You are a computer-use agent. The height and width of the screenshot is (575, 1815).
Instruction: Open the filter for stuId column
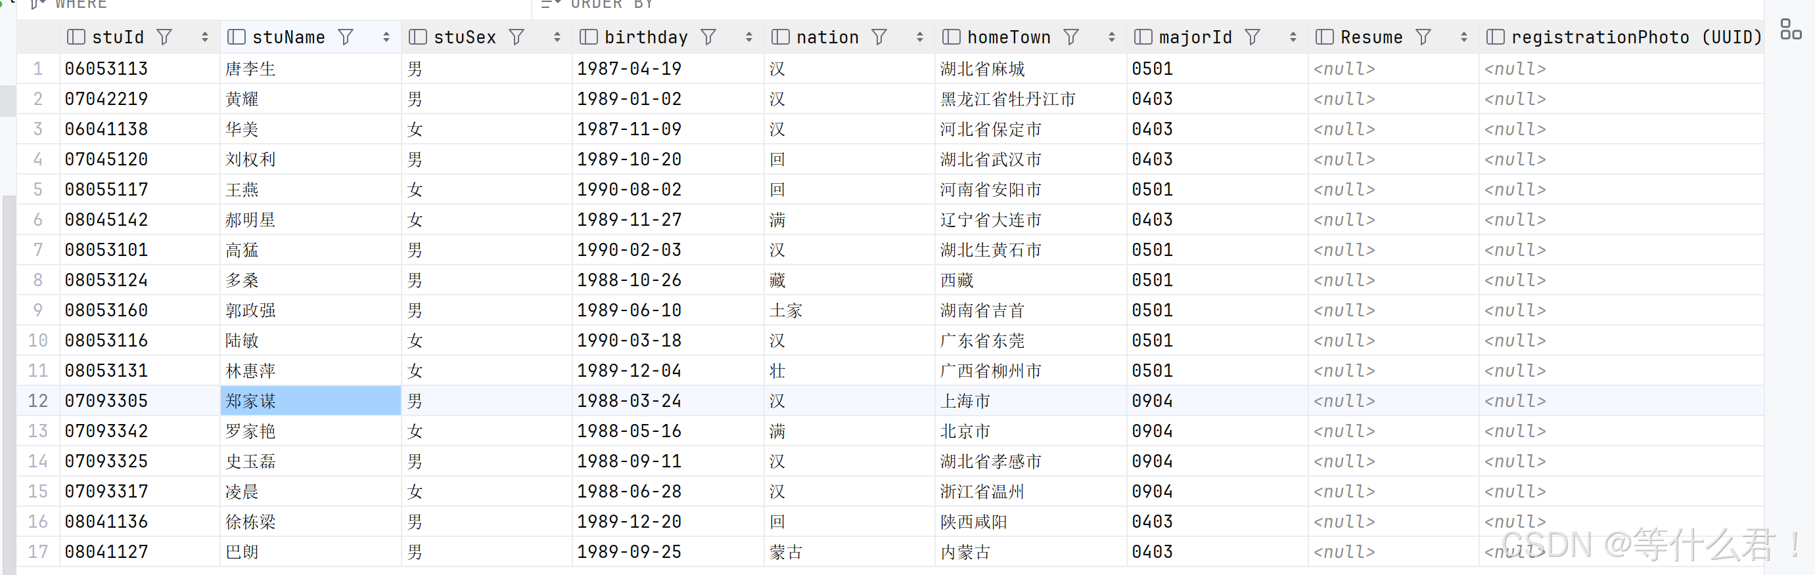(164, 37)
